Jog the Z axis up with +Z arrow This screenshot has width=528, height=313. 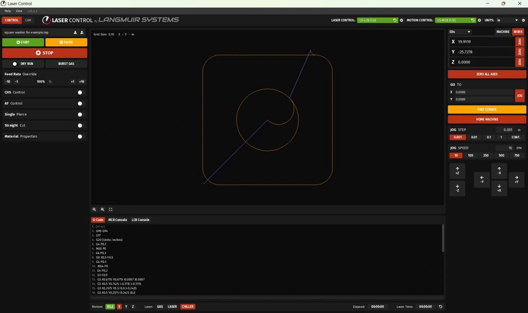pyautogui.click(x=457, y=171)
